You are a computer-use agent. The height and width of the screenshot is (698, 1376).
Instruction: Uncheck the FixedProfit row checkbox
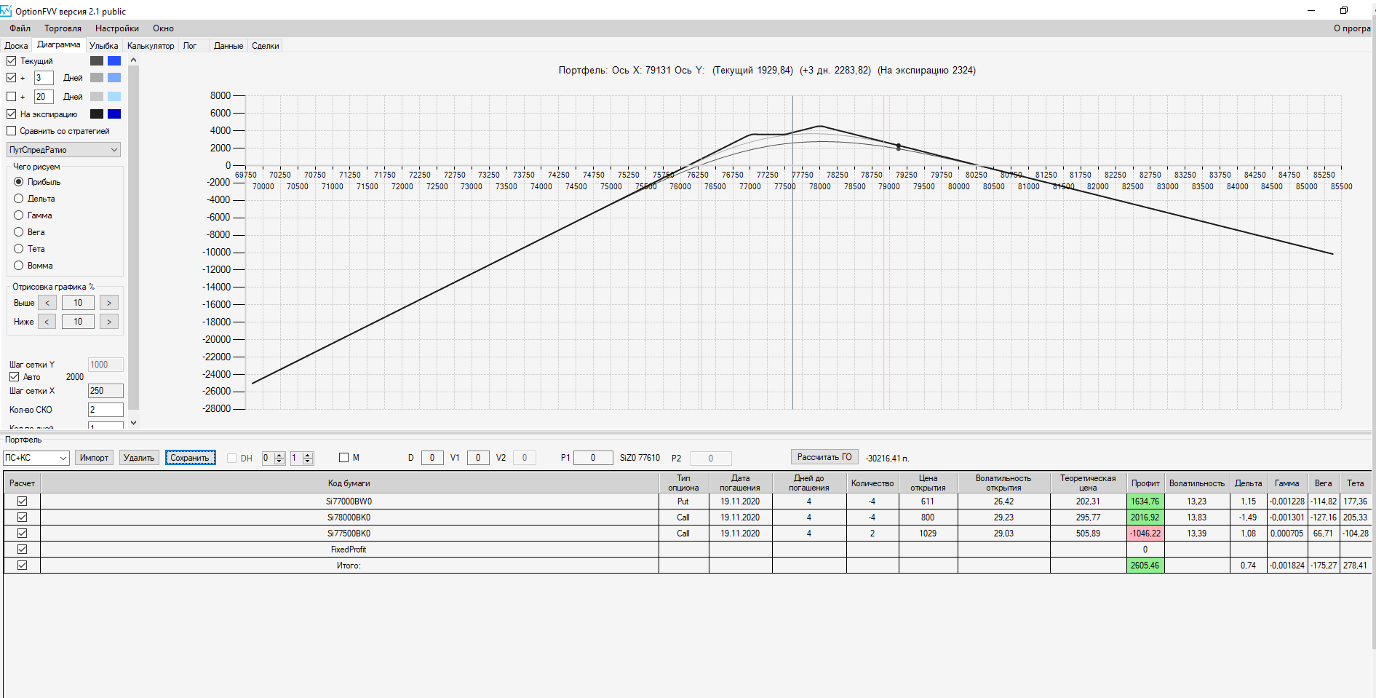tap(22, 550)
